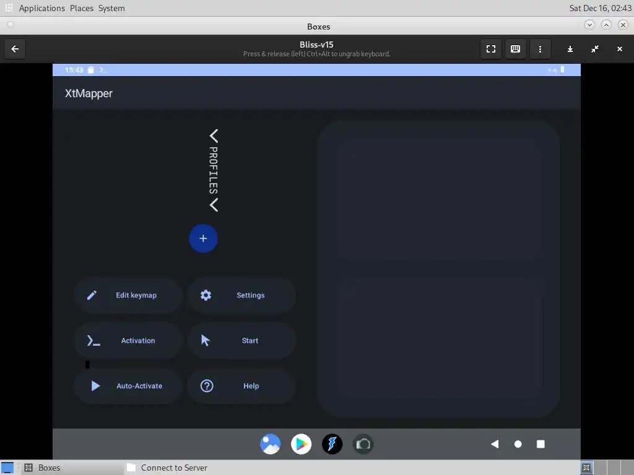This screenshot has width=634, height=475.
Task: Toggle Boxes fullscreen mode
Action: coord(491,49)
